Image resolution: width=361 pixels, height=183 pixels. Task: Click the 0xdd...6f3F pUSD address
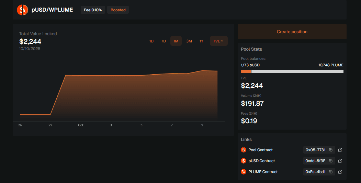pos(315,161)
